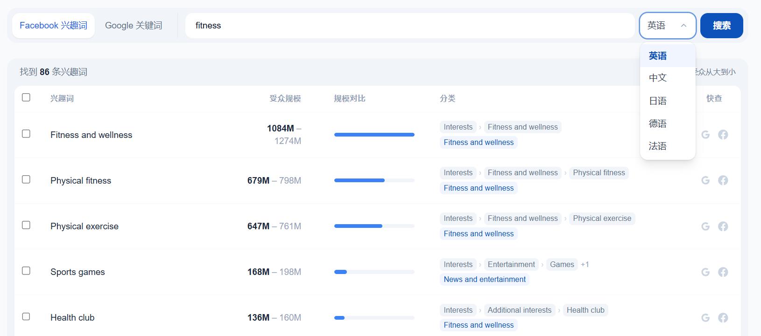Pick 日语 in the language dropdown list
Viewport: 761px width, 336px height.
(x=668, y=101)
